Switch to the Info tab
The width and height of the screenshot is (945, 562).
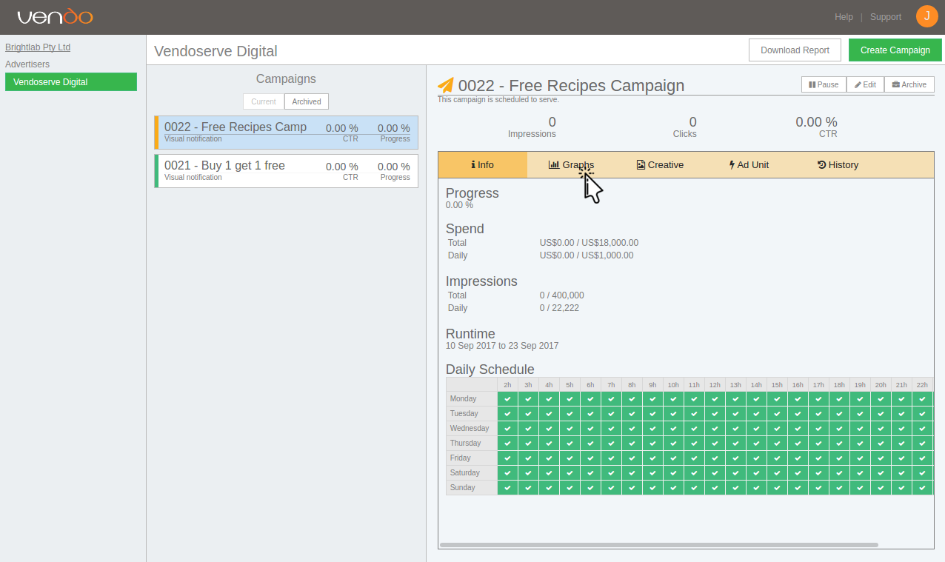coord(483,165)
